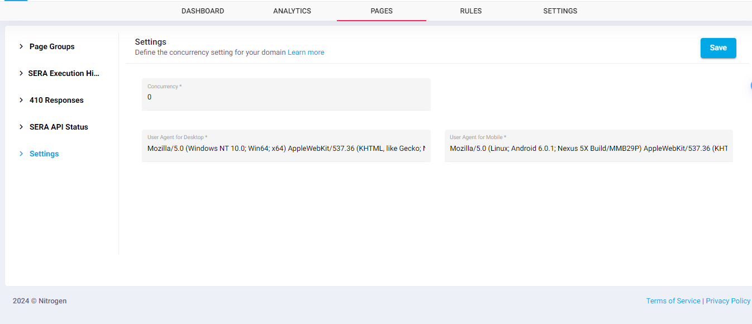The width and height of the screenshot is (752, 324).
Task: Select the Pages tab
Action: pyautogui.click(x=382, y=11)
